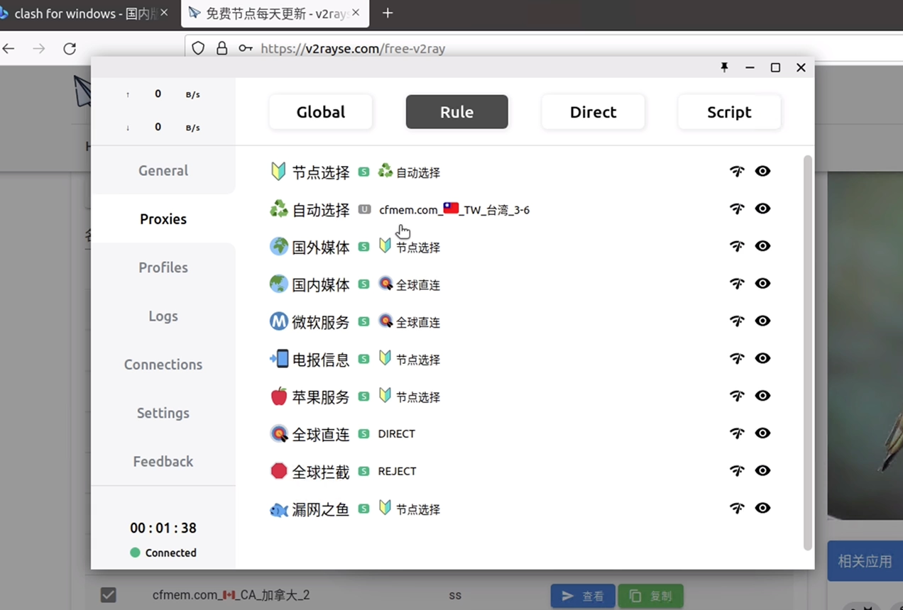Toggle visibility of the 国外媒体 group

point(762,245)
